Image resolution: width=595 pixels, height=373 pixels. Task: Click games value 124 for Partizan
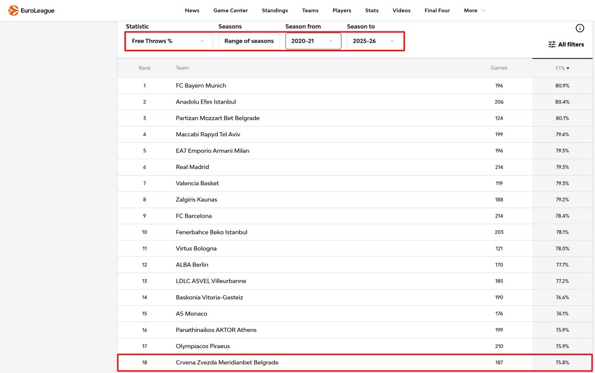click(499, 118)
